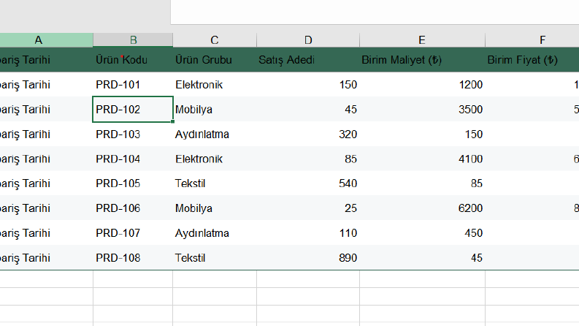Click column A cell in PRD-108 row
The height and width of the screenshot is (326, 579).
coord(46,257)
